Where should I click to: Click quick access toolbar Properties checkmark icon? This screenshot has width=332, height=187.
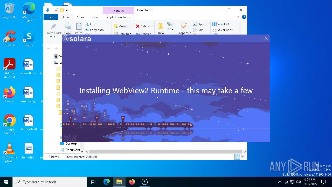point(56,10)
